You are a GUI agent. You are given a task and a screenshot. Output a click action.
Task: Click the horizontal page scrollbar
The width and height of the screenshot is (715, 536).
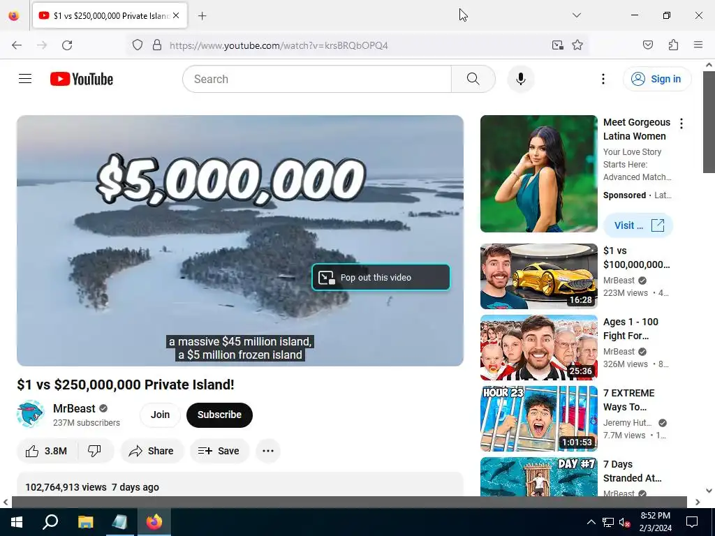(x=349, y=502)
